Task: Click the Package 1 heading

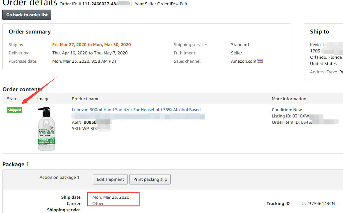Action: [16, 164]
